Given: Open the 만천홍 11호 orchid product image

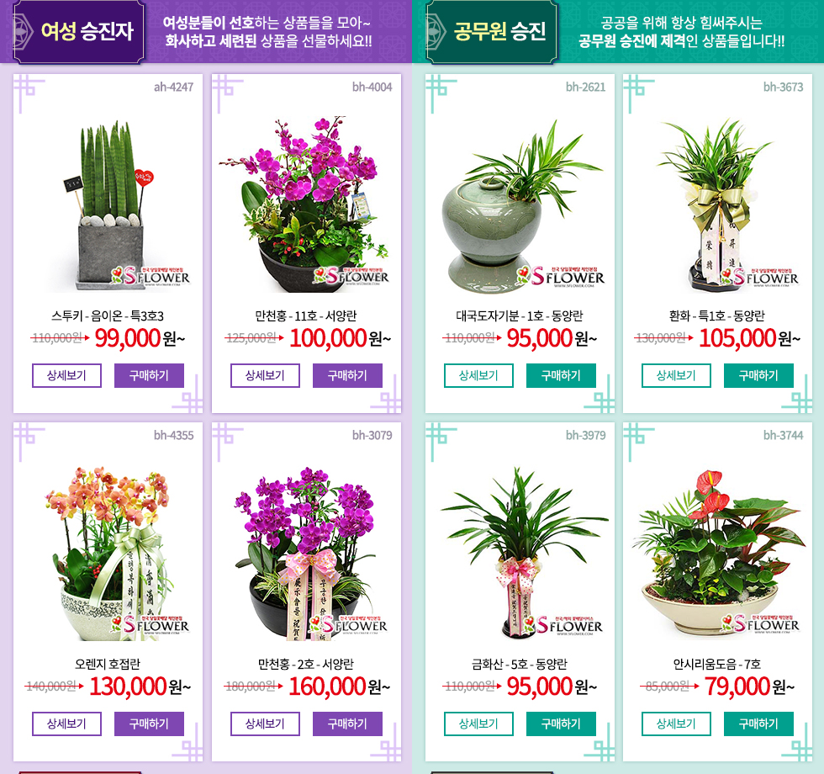Looking at the screenshot, I should [306, 203].
